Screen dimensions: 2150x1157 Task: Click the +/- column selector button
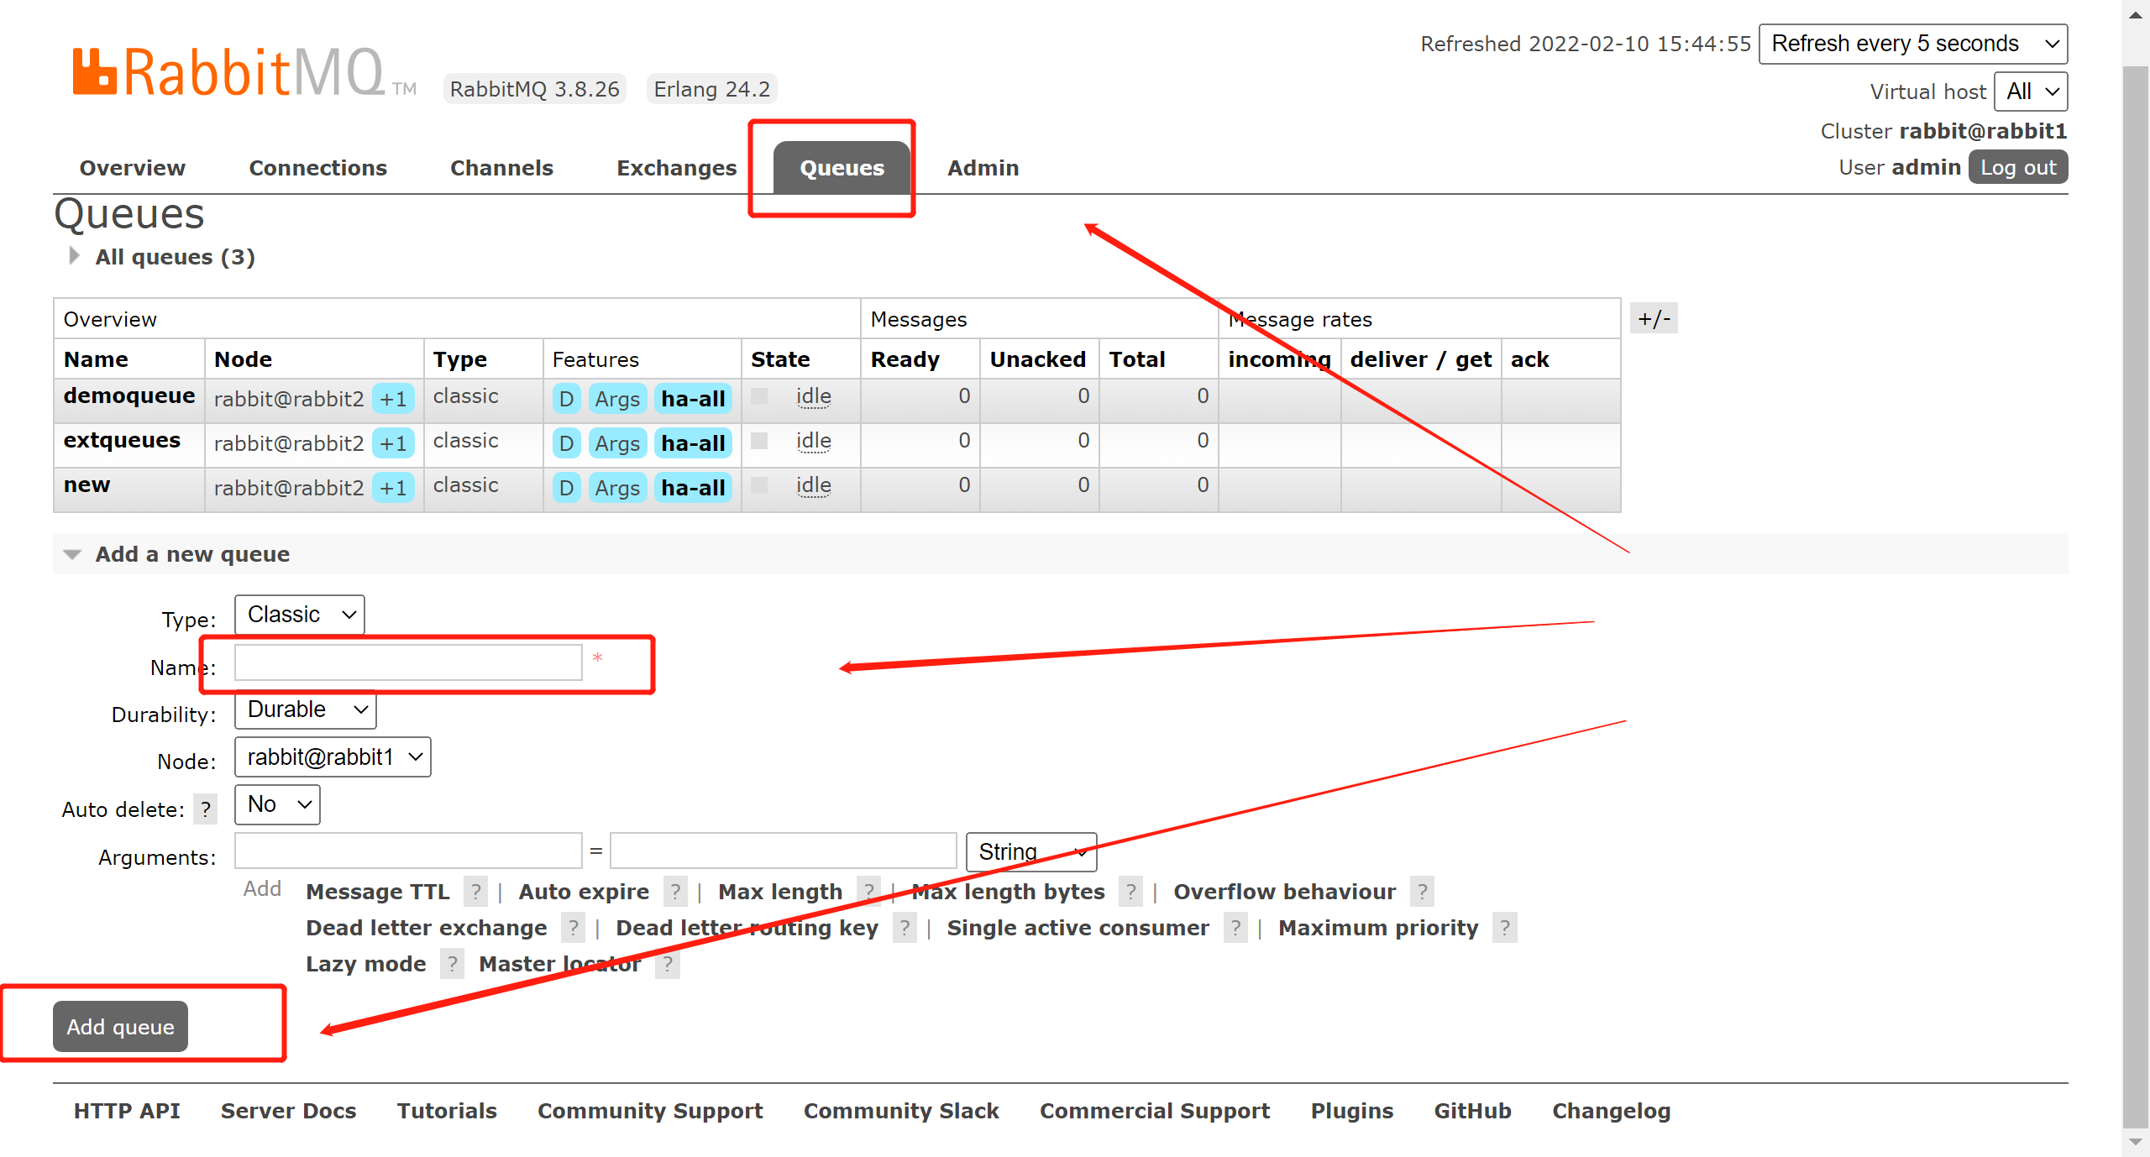pos(1653,319)
